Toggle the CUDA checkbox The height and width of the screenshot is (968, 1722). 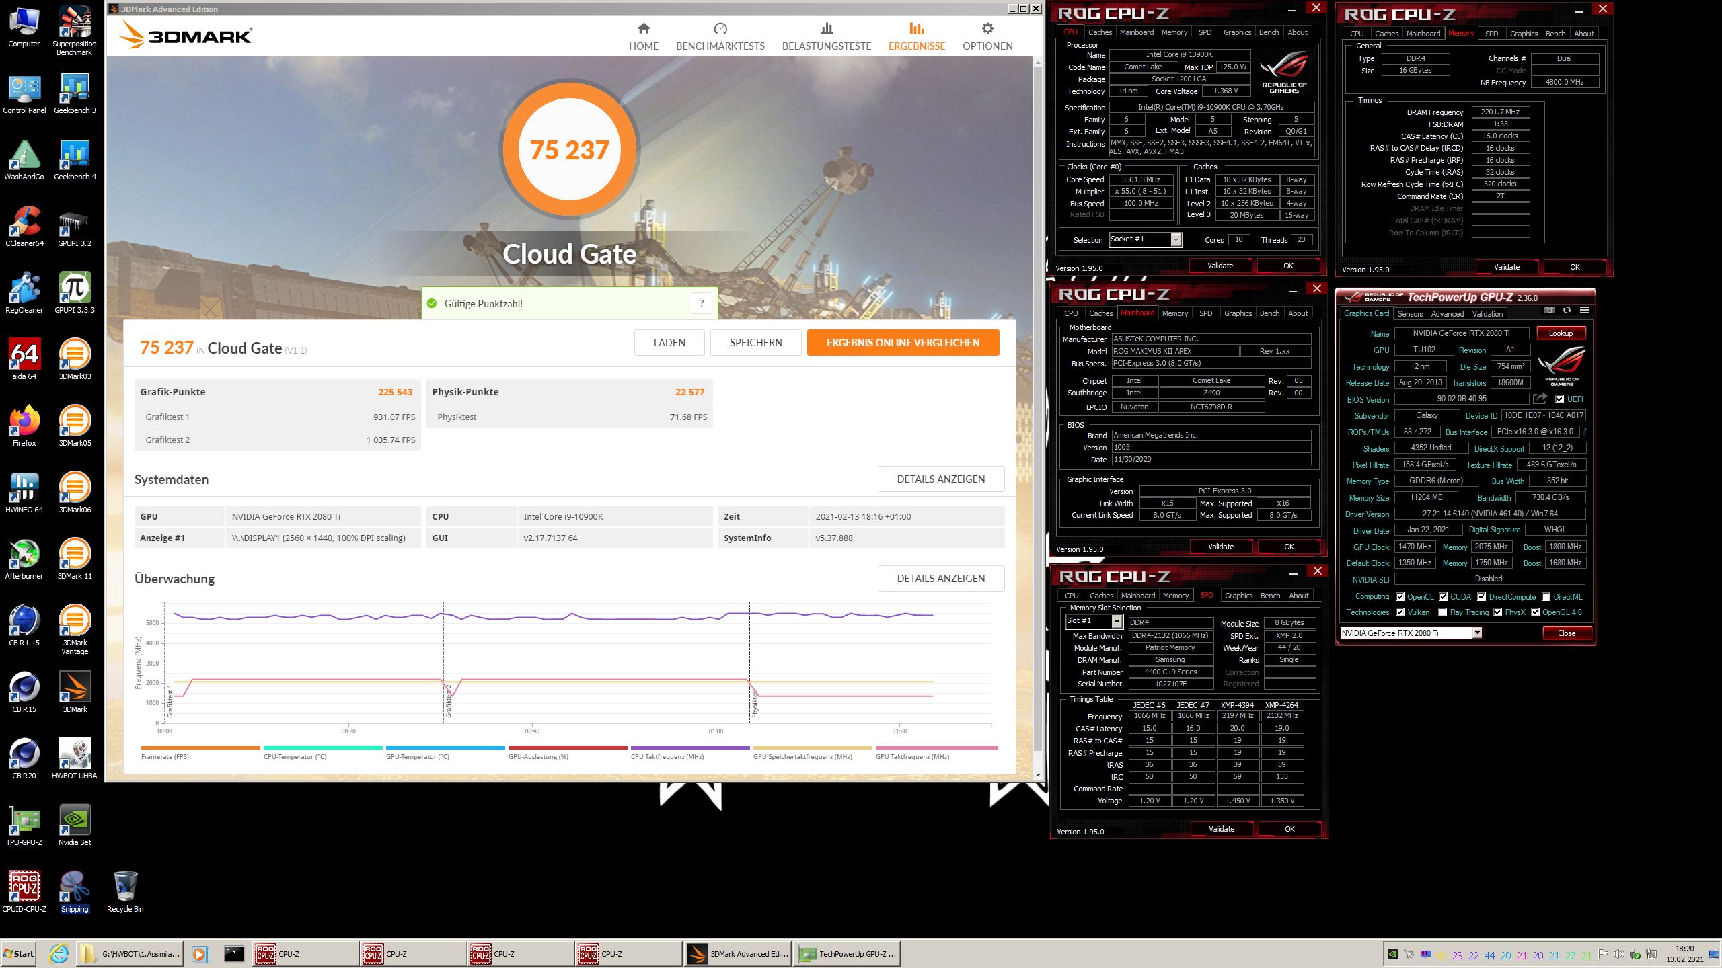coord(1443,596)
